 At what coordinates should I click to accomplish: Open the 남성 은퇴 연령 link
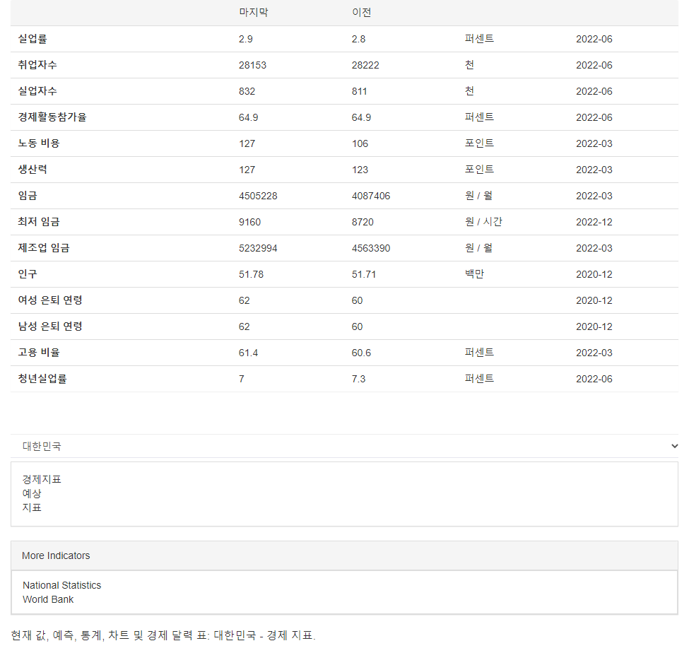click(50, 326)
